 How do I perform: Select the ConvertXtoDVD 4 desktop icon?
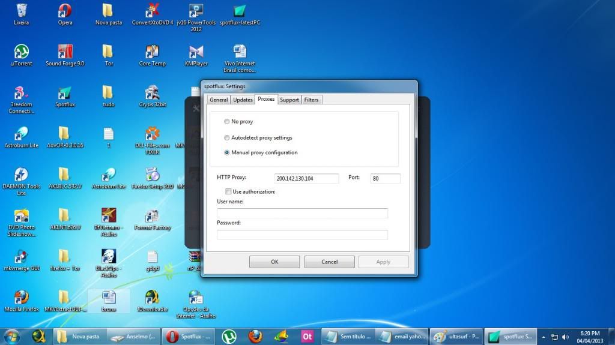(152, 14)
